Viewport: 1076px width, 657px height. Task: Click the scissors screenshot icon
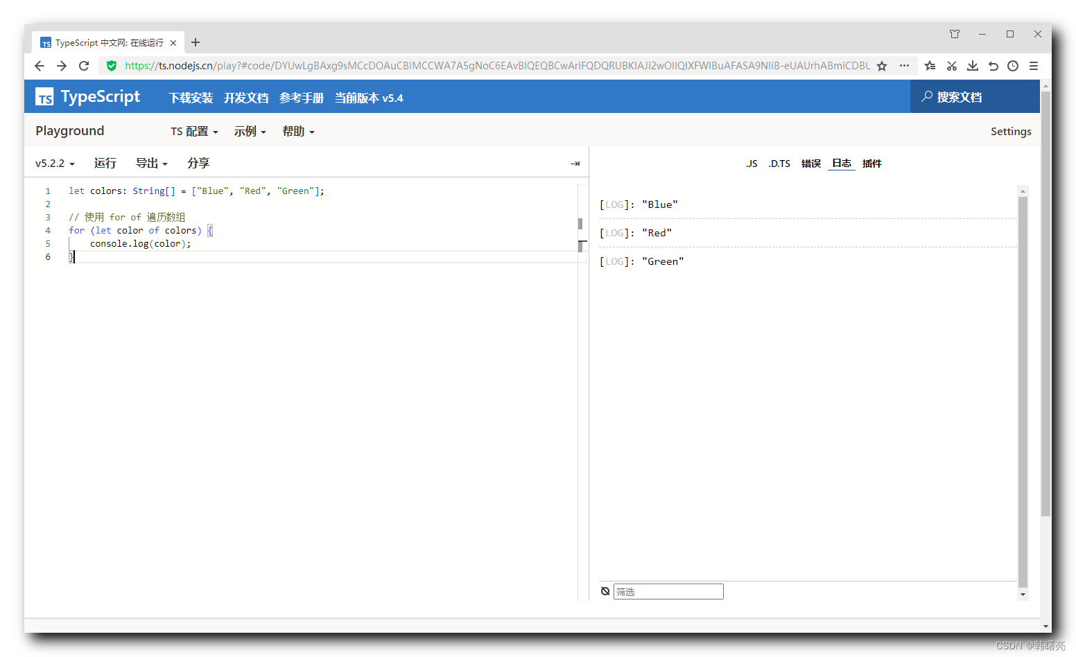click(x=951, y=66)
